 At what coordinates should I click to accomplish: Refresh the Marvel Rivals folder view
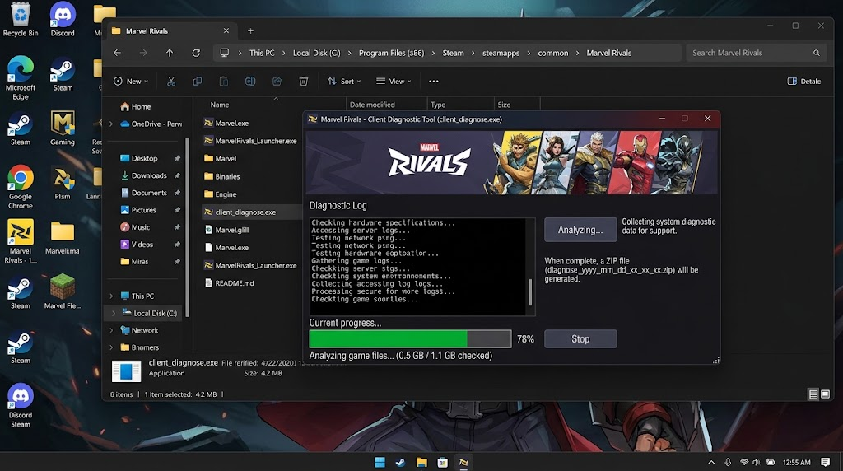click(x=196, y=53)
